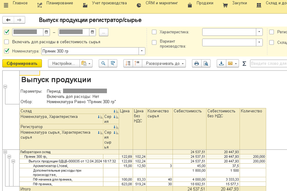The image size is (287, 191).
Task: Open the Закупки section
Action: pyautogui.click(x=239, y=3)
